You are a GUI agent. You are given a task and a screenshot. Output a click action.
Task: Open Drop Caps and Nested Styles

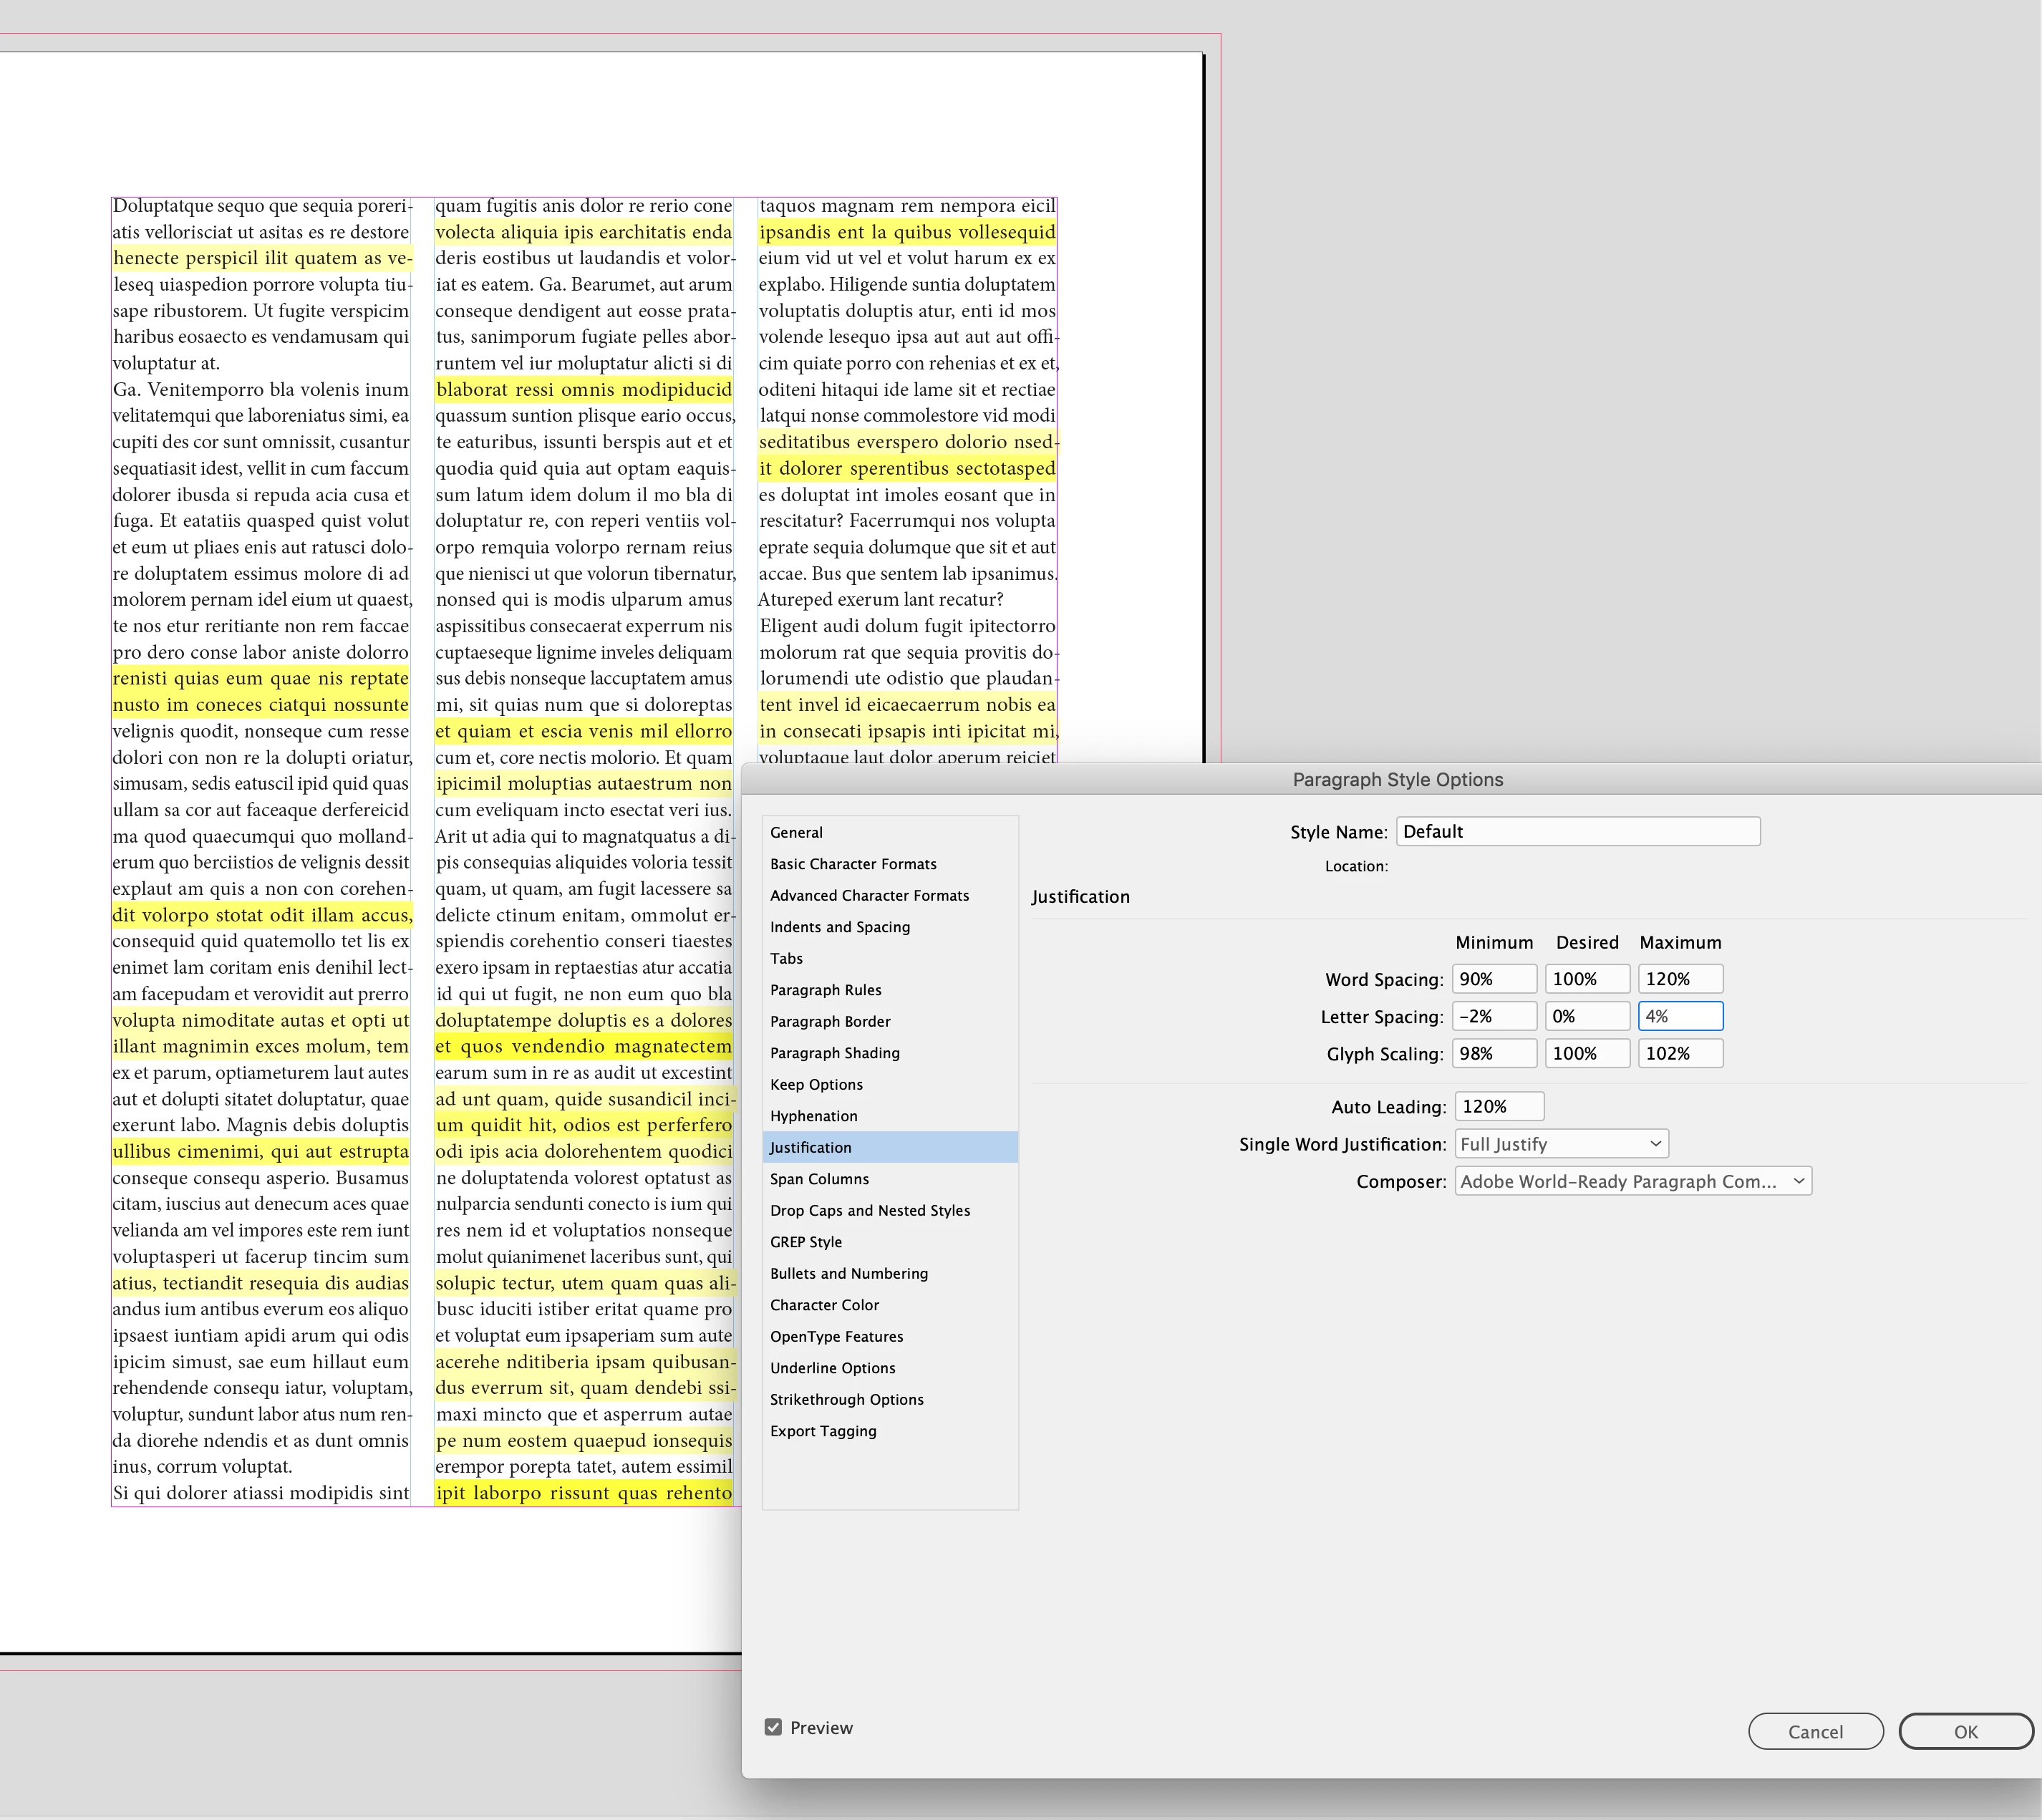[x=870, y=1210]
